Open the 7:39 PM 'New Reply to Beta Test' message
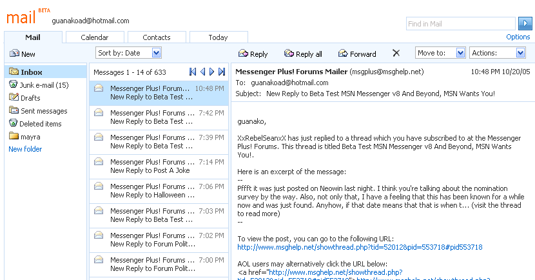 click(159, 142)
